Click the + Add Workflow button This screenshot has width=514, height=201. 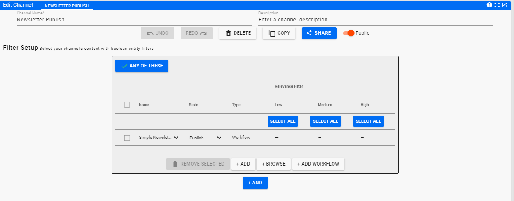point(318,164)
